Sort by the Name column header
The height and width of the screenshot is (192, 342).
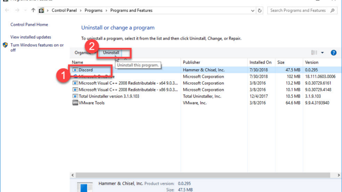(77, 62)
